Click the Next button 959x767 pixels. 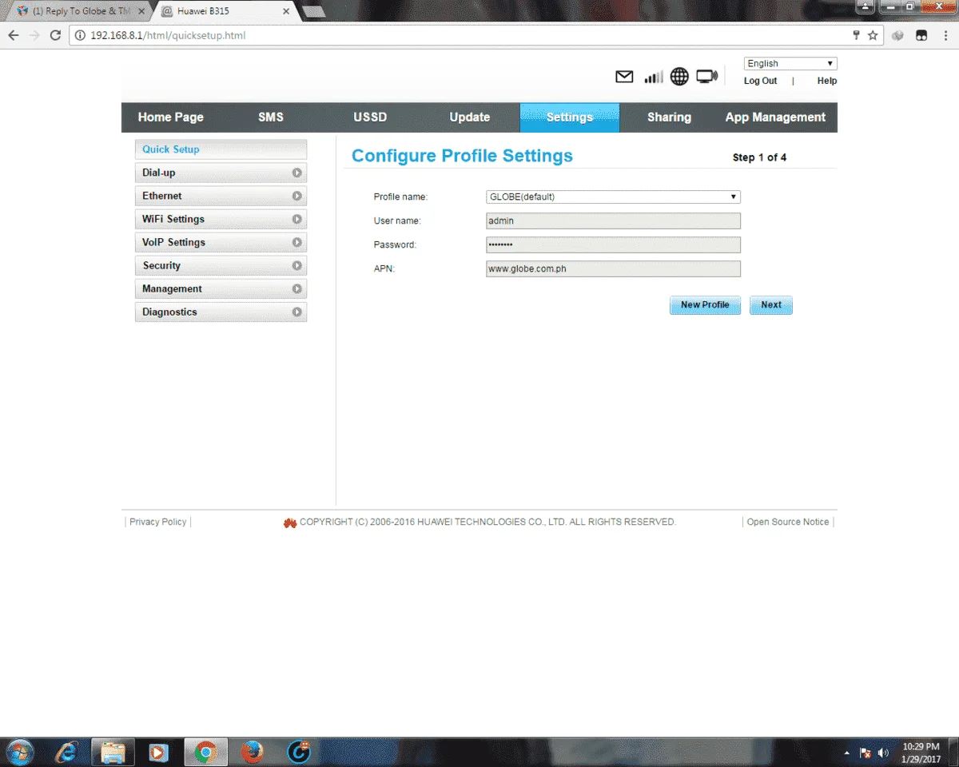point(771,305)
